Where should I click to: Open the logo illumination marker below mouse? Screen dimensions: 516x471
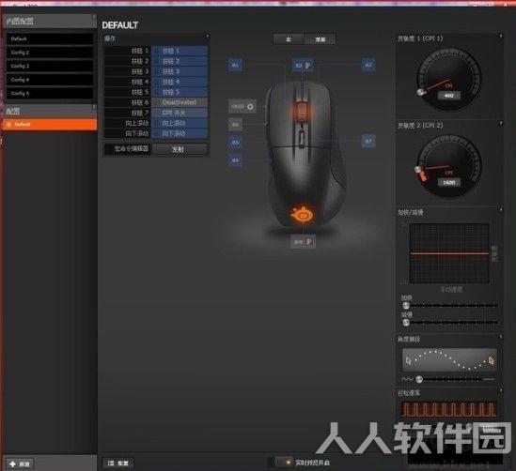tap(303, 242)
